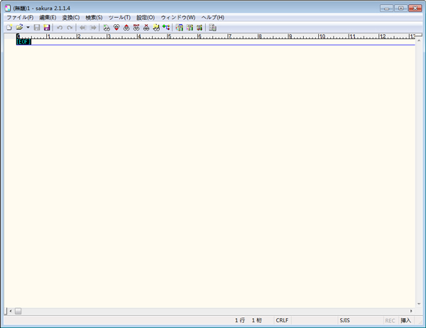Open the Type Settings List icon
The image size is (426, 328).
(x=180, y=28)
